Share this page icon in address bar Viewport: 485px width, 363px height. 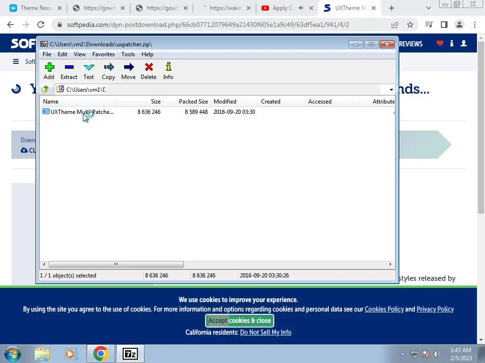395,25
